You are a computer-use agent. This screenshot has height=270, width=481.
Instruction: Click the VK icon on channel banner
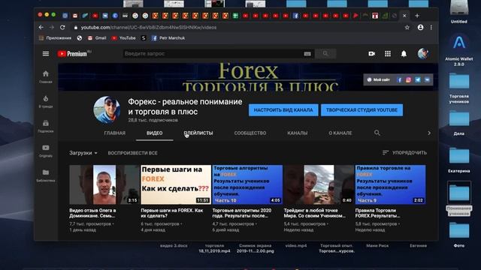click(427, 80)
